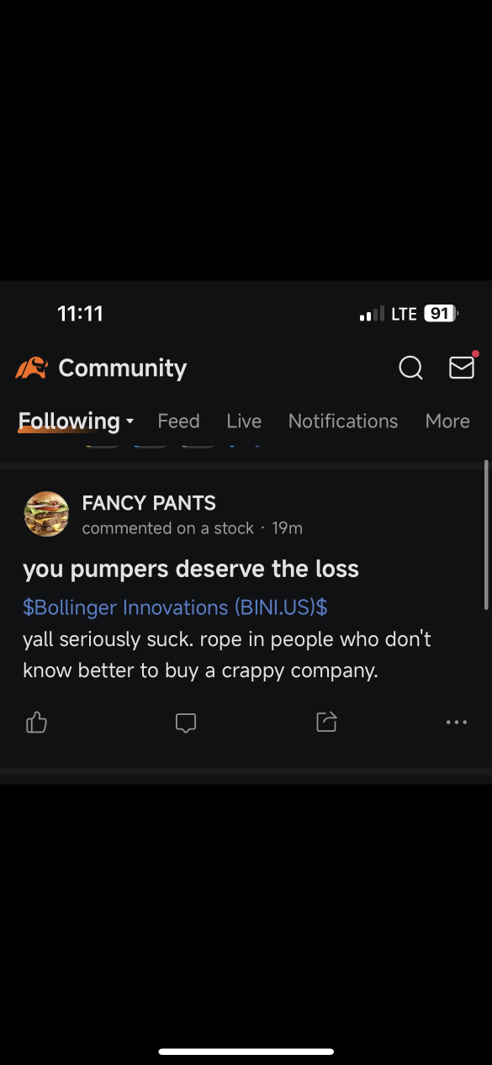The width and height of the screenshot is (492, 1065).
Task: Open the three-dot post options menu
Action: (x=457, y=723)
